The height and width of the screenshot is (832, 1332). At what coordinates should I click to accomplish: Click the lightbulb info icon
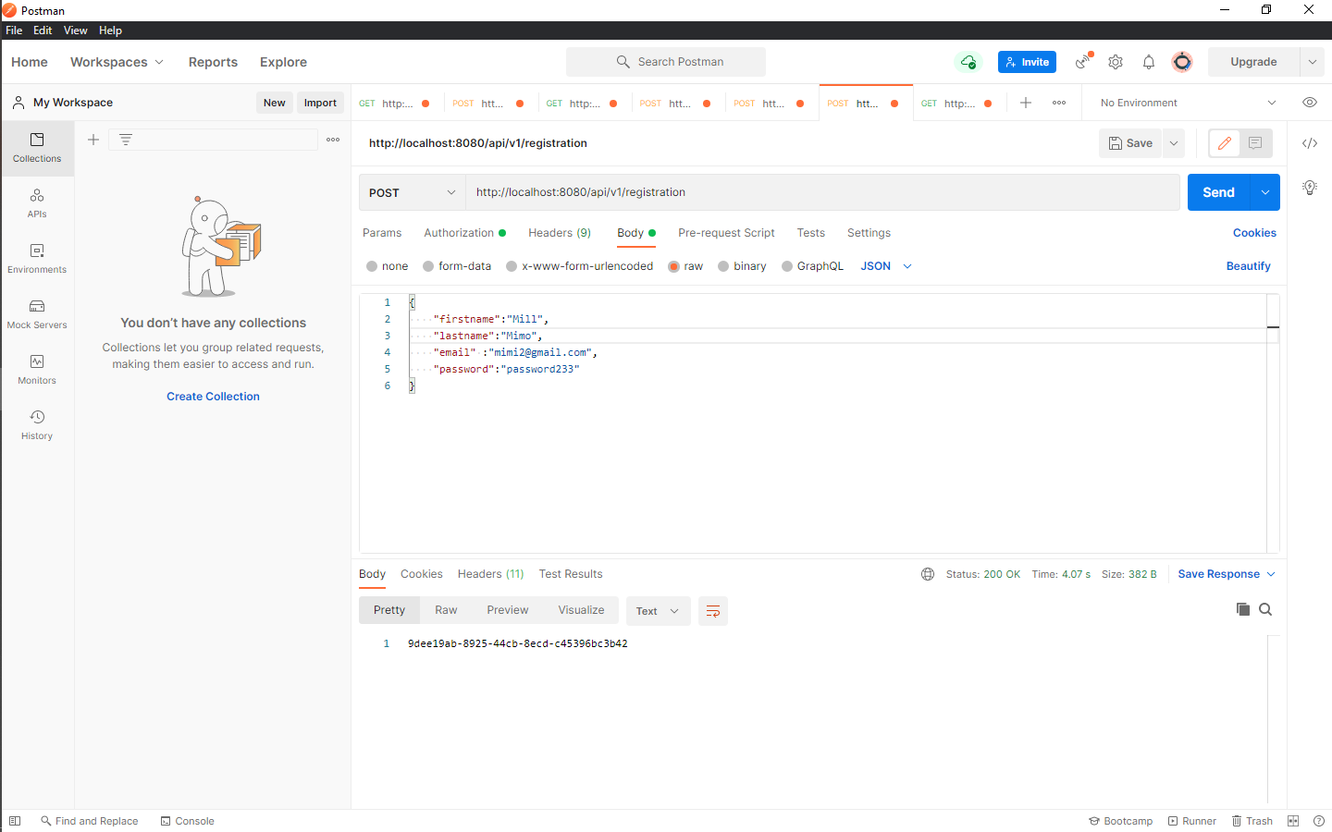[x=1310, y=188]
